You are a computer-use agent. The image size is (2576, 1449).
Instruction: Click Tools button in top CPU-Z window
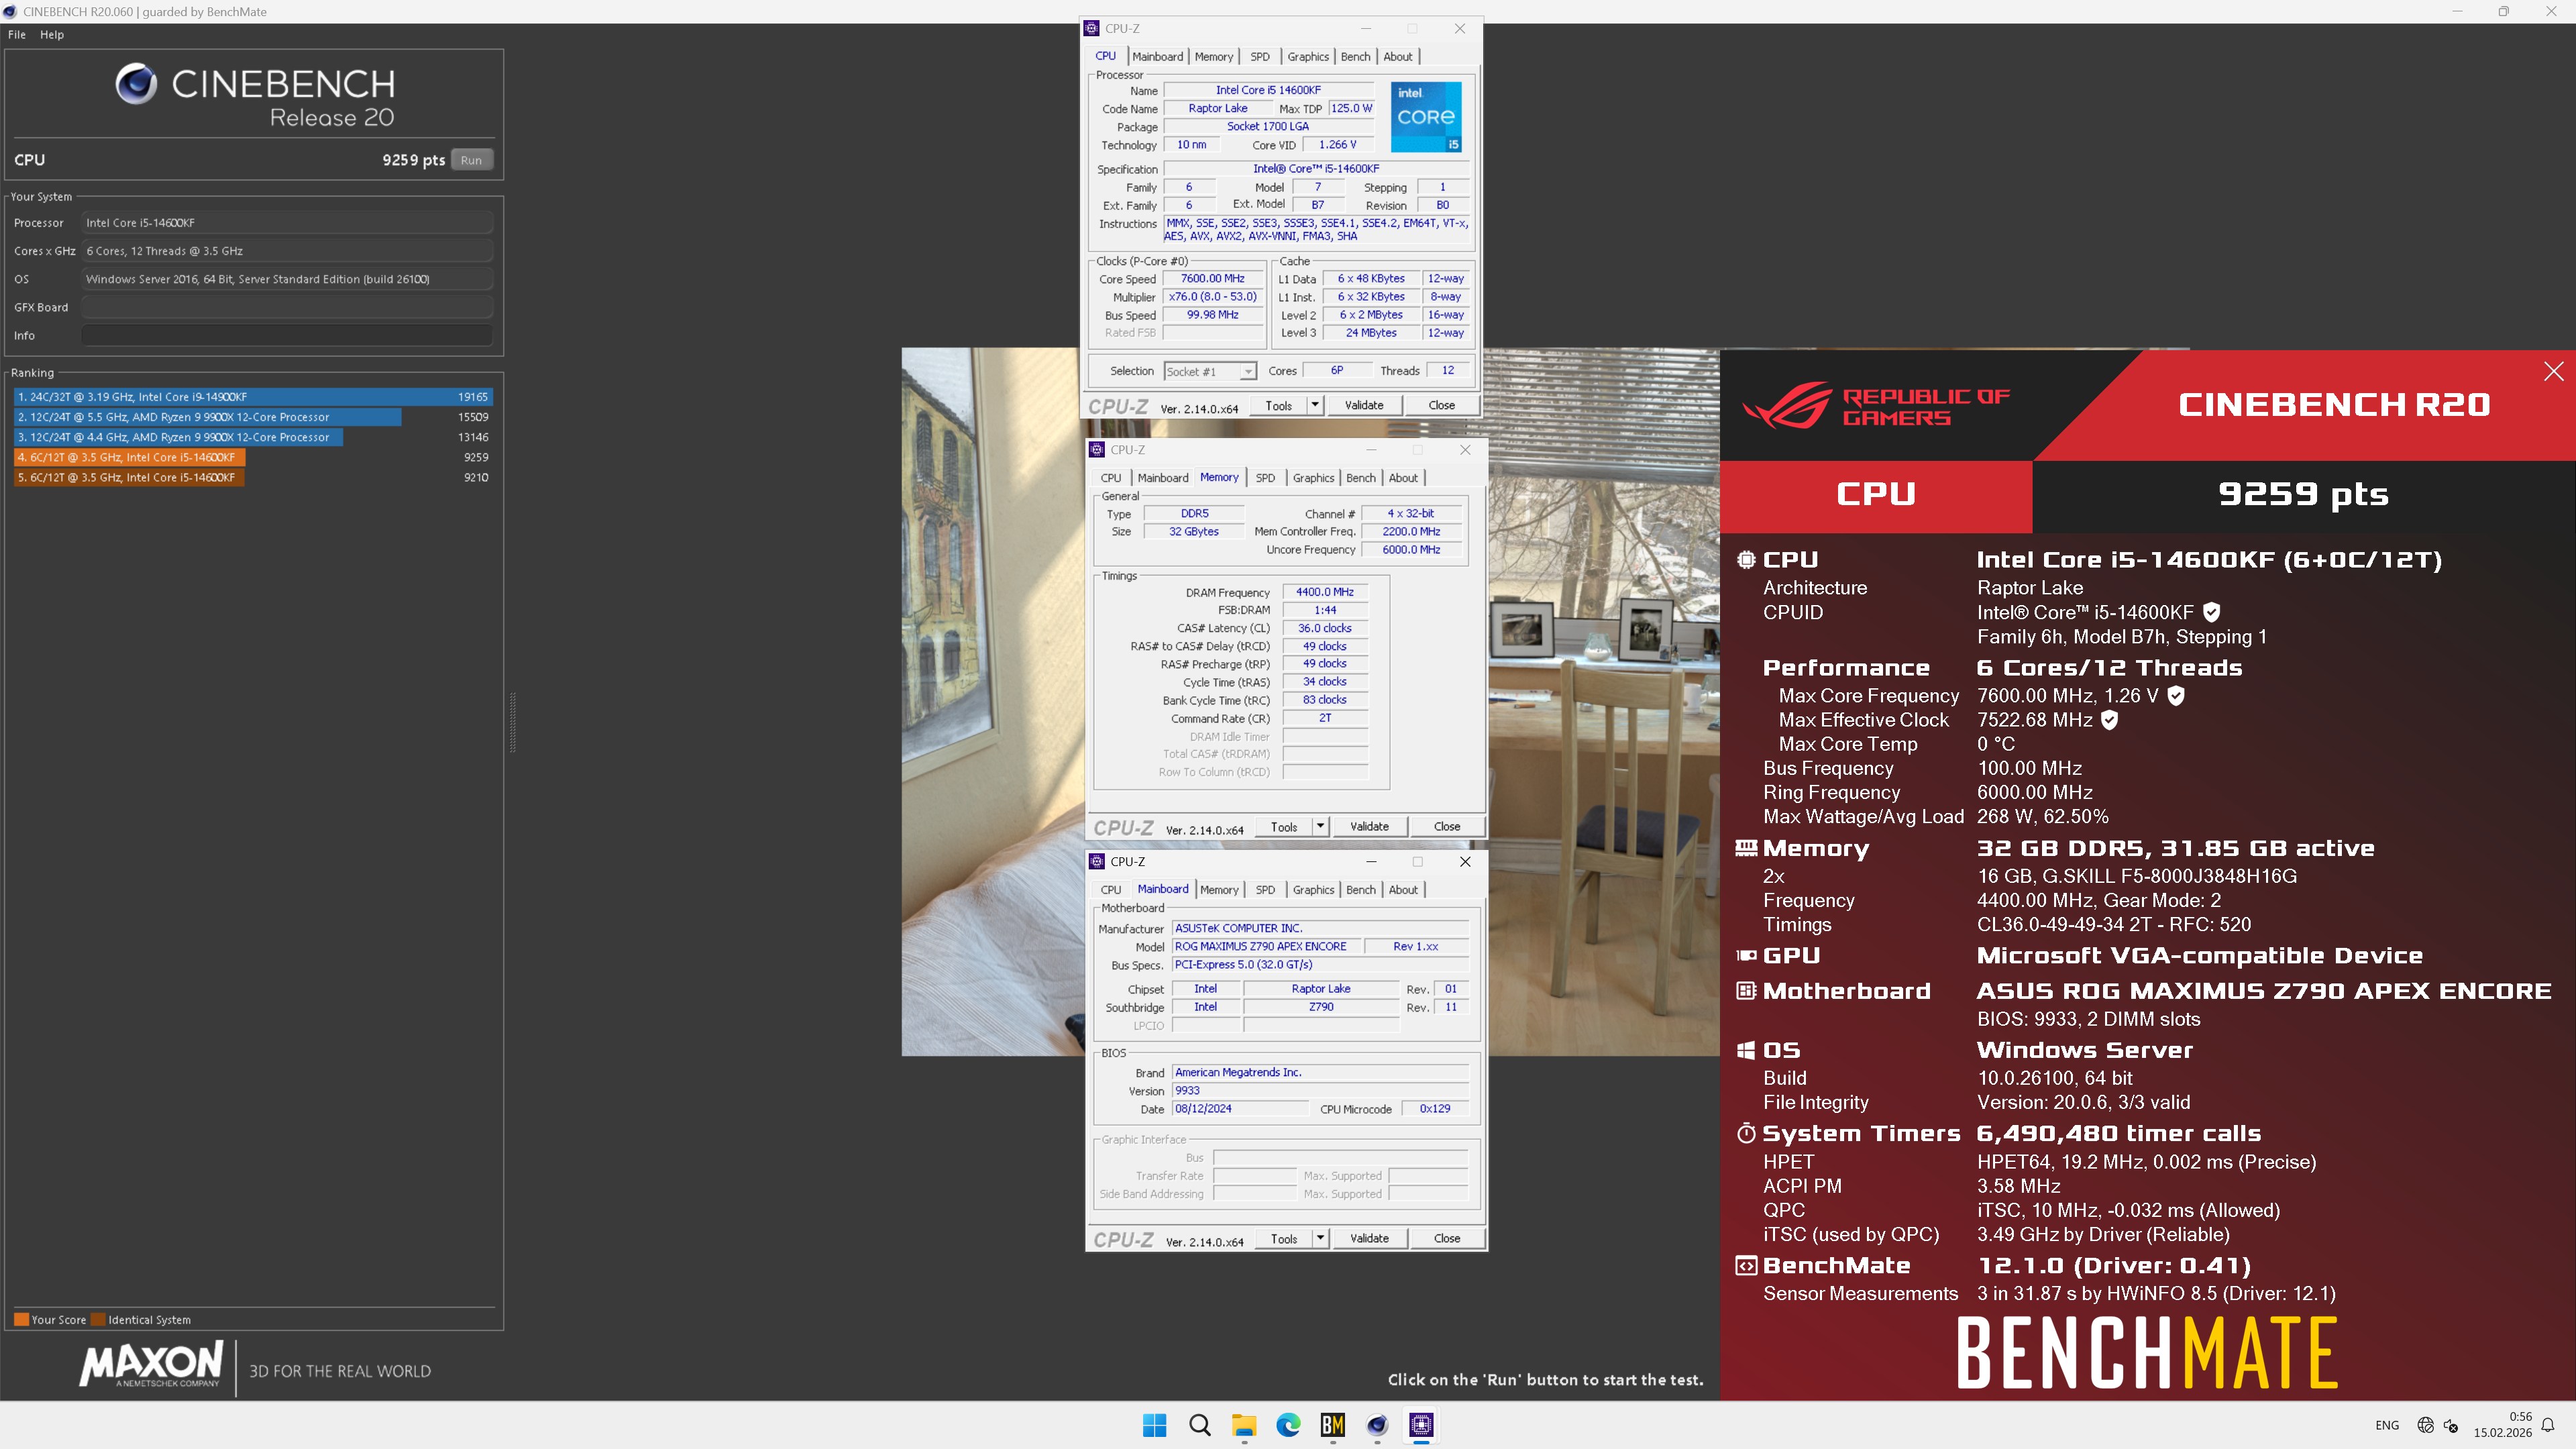click(1278, 405)
